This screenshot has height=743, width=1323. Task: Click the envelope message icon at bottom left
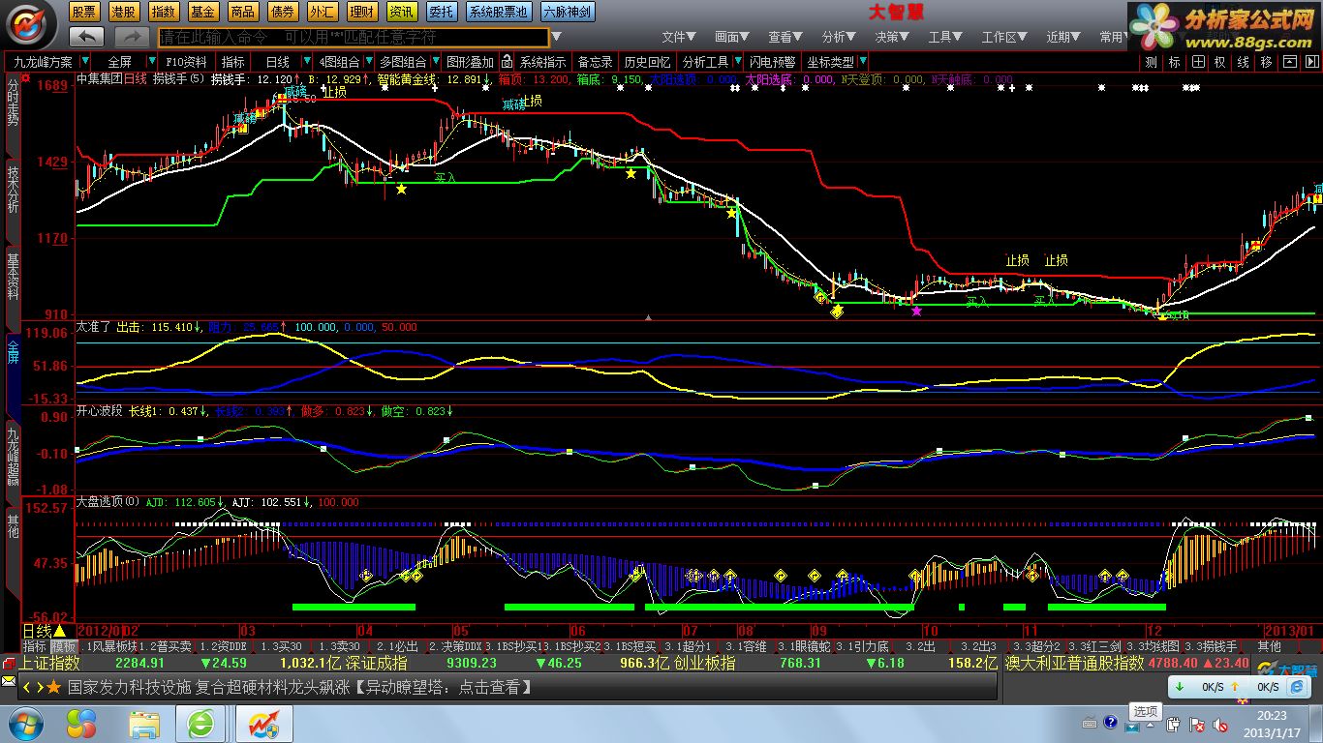pyautogui.click(x=9, y=682)
